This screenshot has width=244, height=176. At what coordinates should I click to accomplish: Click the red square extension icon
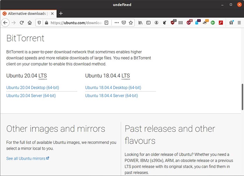221,23
